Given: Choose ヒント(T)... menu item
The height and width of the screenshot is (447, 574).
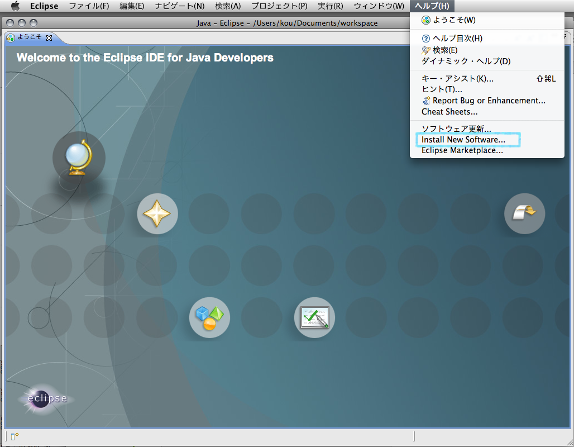Looking at the screenshot, I should click(487, 89).
